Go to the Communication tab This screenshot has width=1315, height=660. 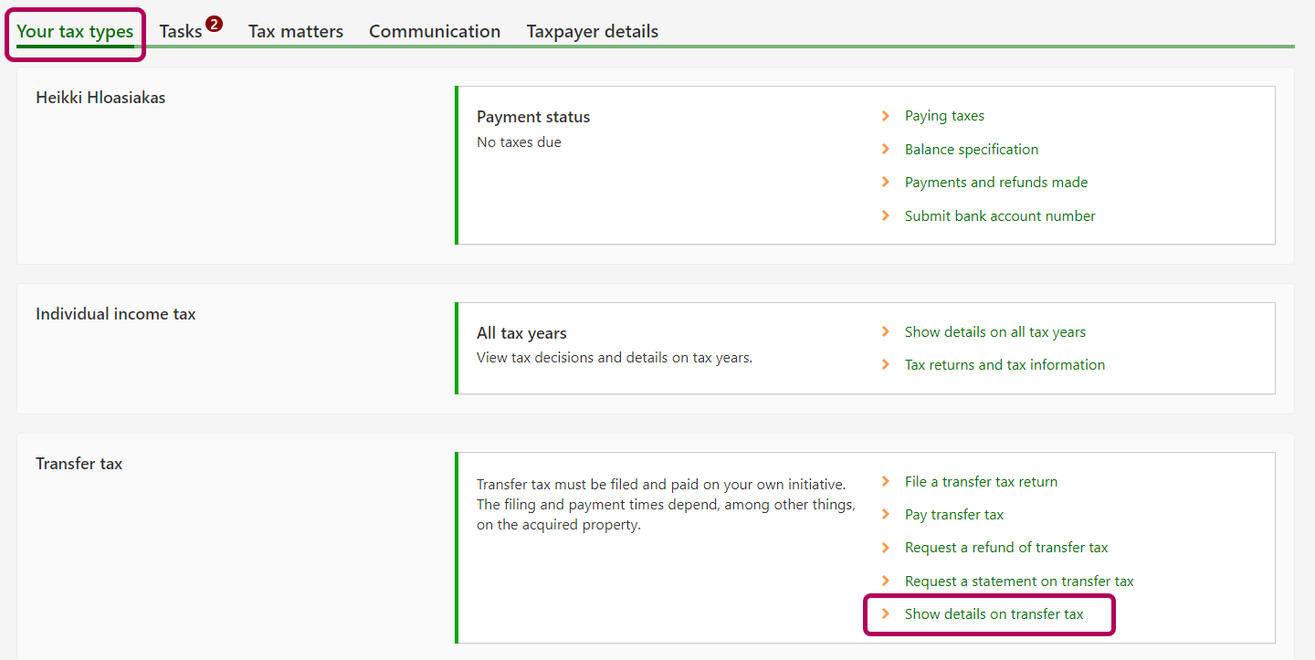click(435, 32)
